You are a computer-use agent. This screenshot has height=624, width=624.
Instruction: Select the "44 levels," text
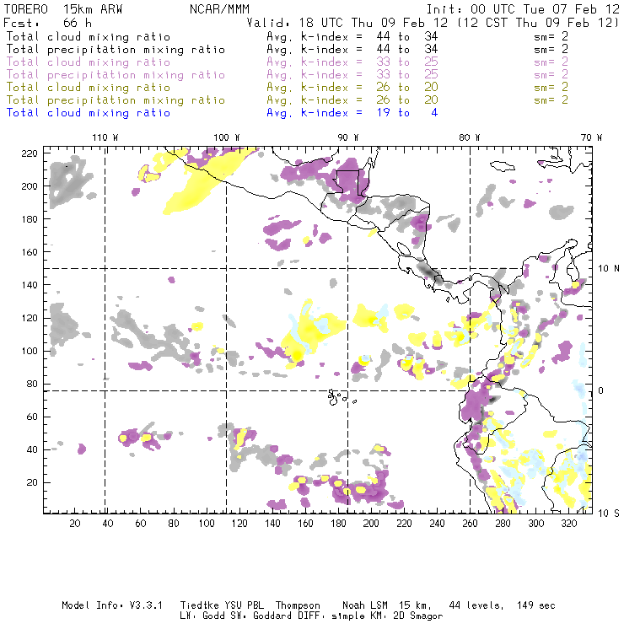tap(476, 605)
